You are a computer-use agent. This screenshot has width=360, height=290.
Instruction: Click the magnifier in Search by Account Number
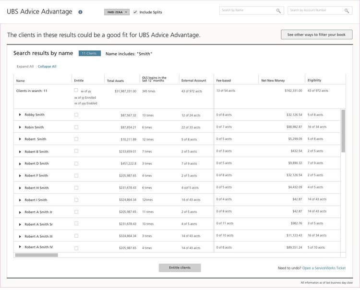tap(347, 11)
